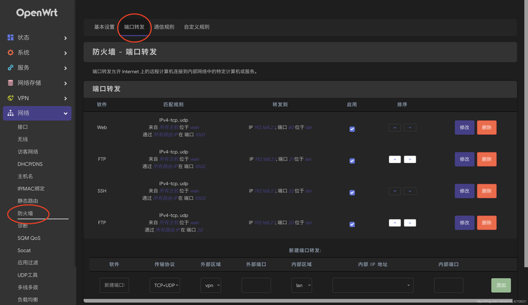The height and width of the screenshot is (305, 528).
Task: Move the SSH rule up
Action: click(x=394, y=191)
